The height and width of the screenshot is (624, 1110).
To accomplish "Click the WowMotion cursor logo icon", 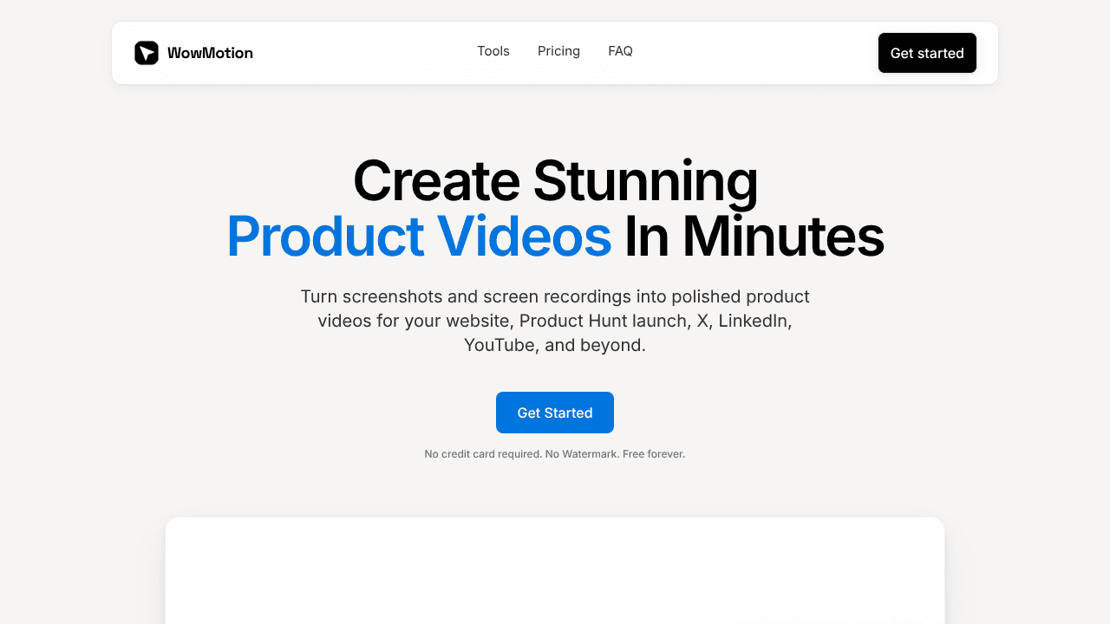I will [147, 53].
